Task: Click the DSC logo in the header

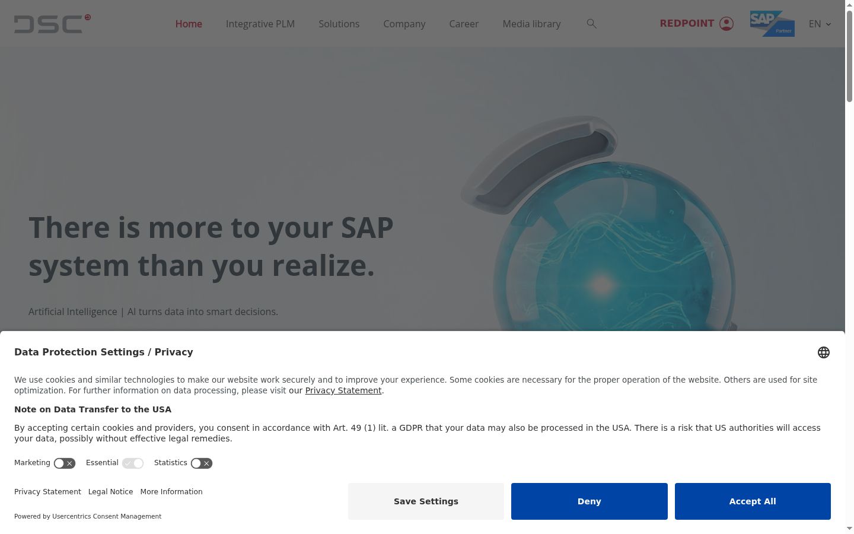Action: [x=53, y=24]
